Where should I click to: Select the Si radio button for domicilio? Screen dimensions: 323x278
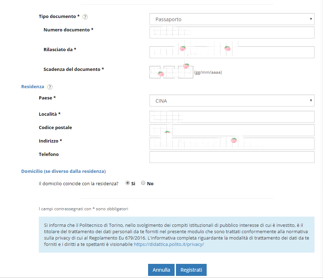coord(128,183)
